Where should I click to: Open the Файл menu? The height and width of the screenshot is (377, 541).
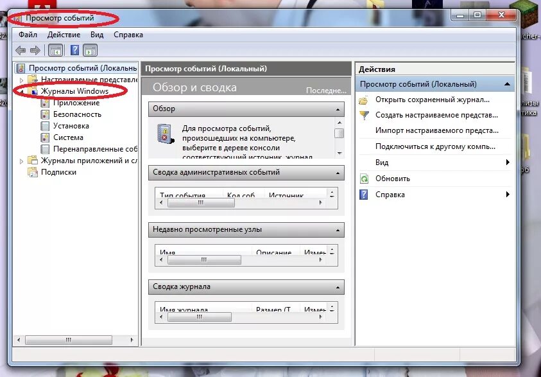(28, 35)
